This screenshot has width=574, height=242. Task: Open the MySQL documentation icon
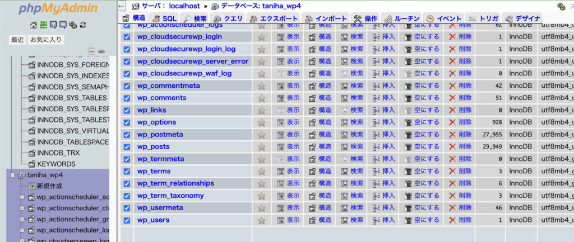click(63, 25)
